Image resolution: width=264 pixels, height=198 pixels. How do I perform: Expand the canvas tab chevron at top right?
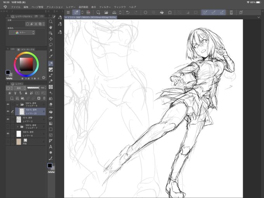coord(259,17)
